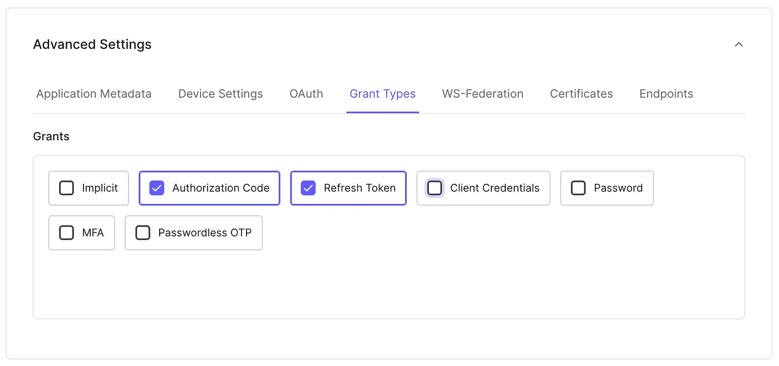Enable the Implicit grant checkbox
This screenshot has height=366, width=779.
click(67, 188)
